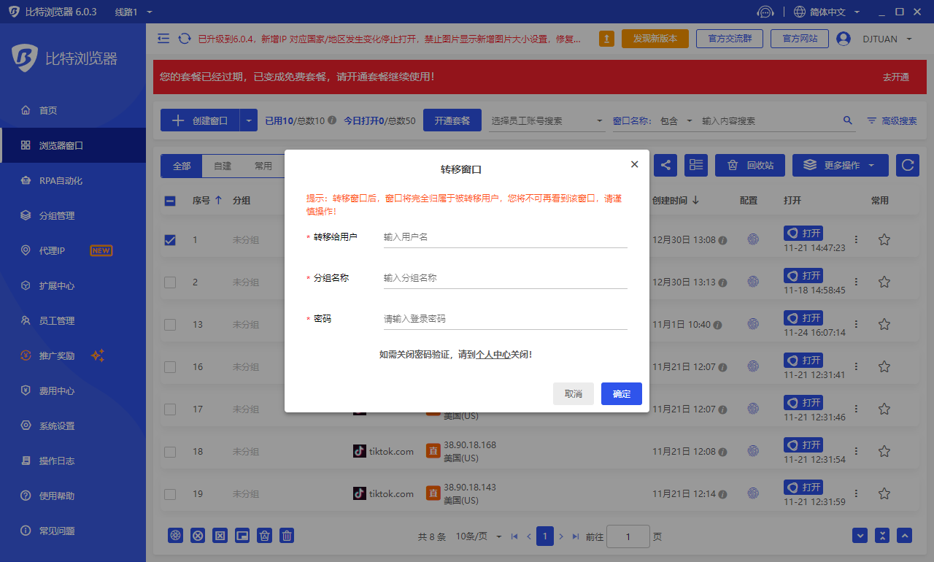This screenshot has height=562, width=934.
Task: Click the 密码 login password field
Action: click(505, 319)
